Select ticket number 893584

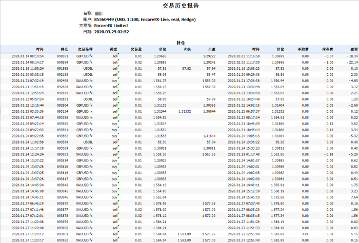click(x=63, y=142)
